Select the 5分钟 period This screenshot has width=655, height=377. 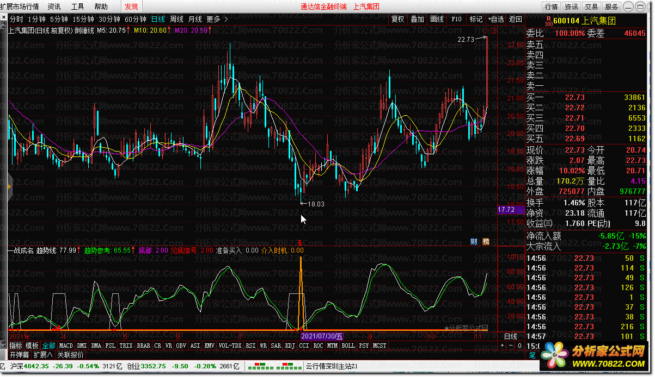[x=58, y=19]
